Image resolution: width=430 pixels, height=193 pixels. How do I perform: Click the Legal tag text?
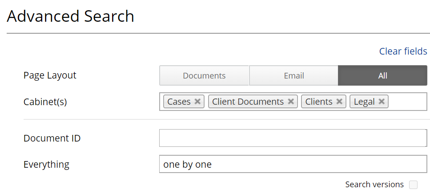coord(364,102)
